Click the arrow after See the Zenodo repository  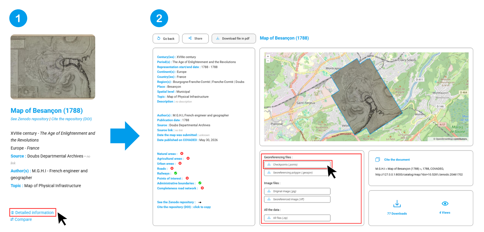(x=200, y=202)
